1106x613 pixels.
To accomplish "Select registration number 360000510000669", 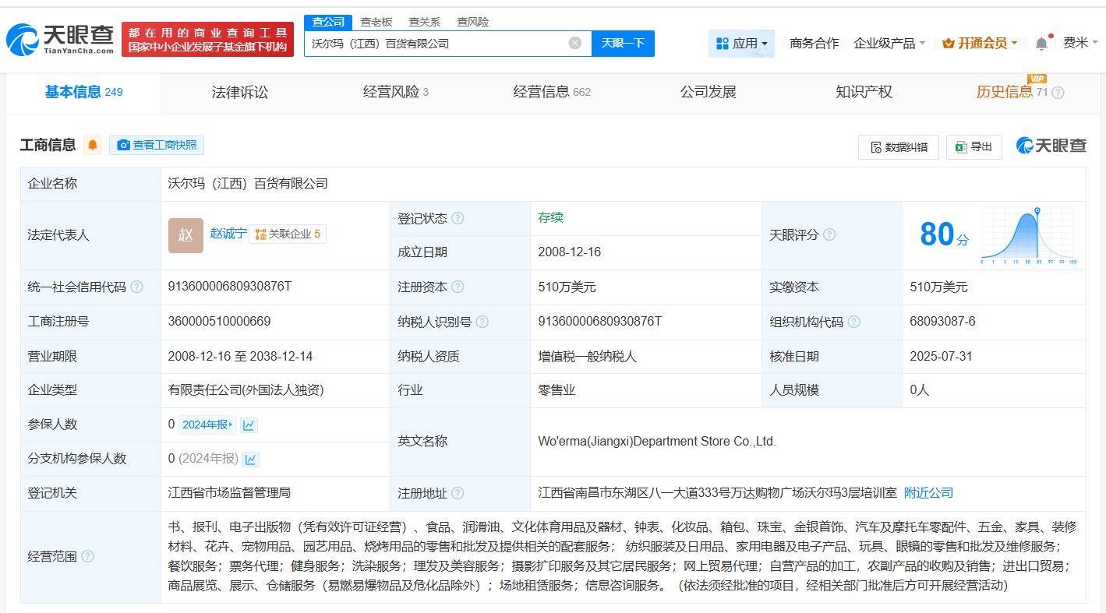I will coord(219,322).
